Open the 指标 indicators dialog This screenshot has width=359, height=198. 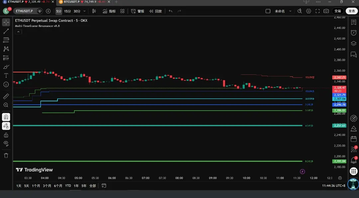click(x=109, y=11)
